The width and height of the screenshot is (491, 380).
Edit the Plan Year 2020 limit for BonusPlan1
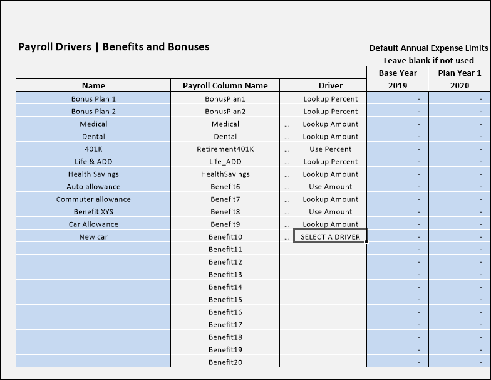460,98
